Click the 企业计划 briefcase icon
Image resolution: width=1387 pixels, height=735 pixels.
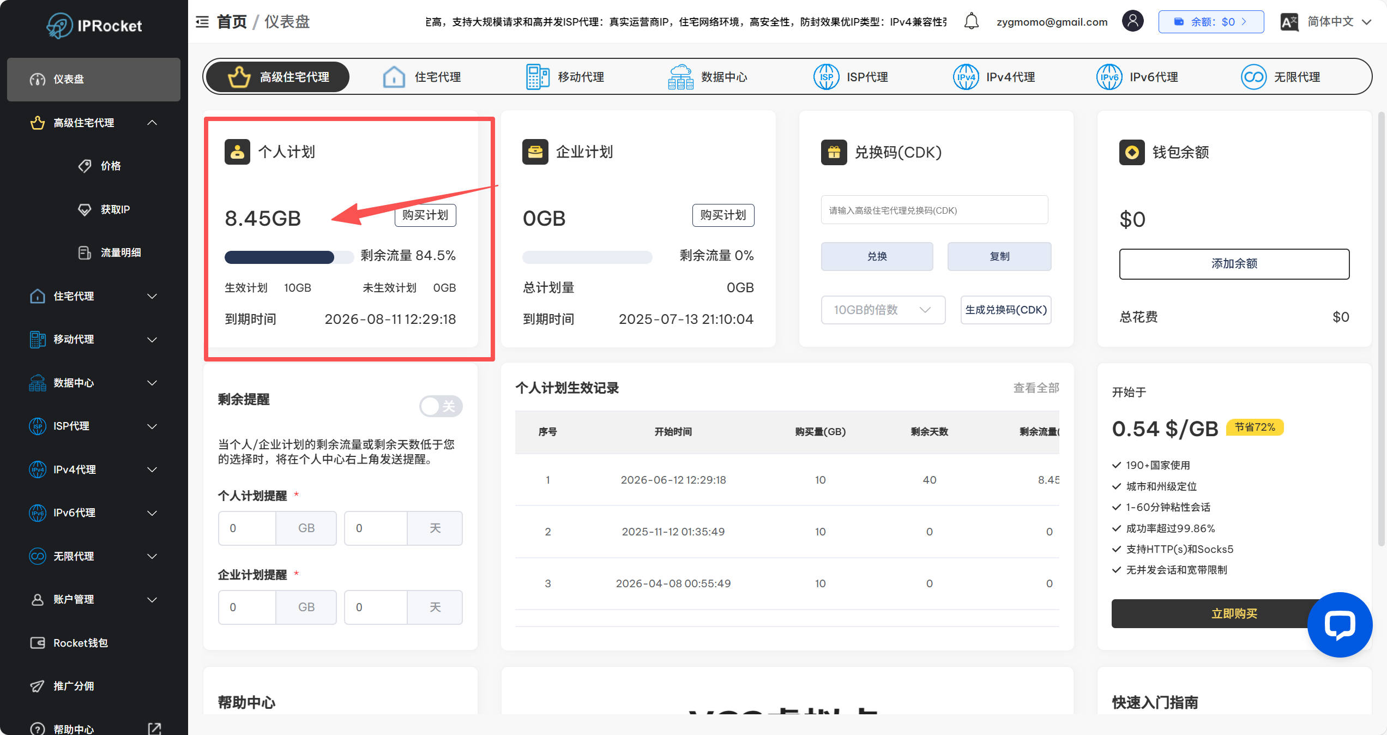[535, 152]
